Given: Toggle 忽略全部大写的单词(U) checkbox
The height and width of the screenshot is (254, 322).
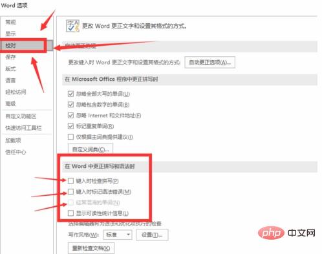Looking at the screenshot, I should 70,94.
